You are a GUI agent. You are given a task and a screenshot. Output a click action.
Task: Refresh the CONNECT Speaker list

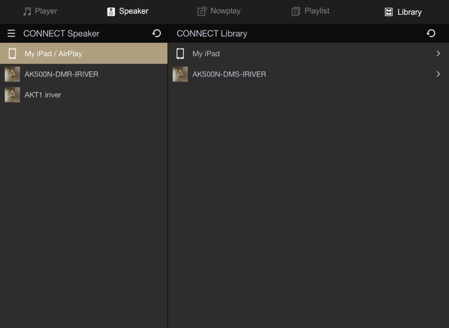157,33
